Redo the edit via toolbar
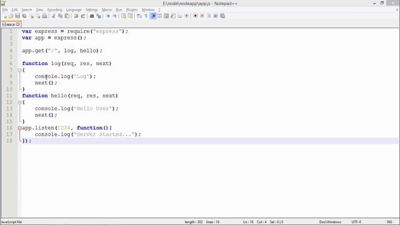This screenshot has height=225, width=400. pyautogui.click(x=83, y=16)
